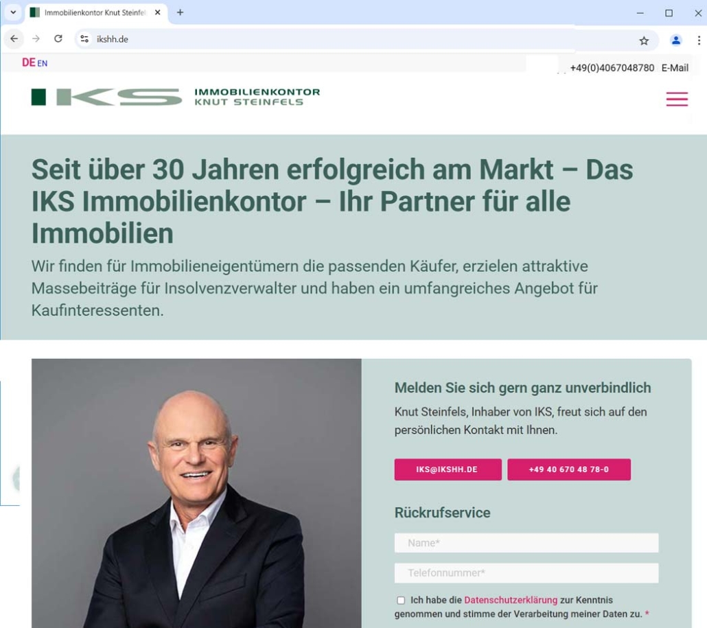Focus the Telefonnummer input field

point(526,573)
